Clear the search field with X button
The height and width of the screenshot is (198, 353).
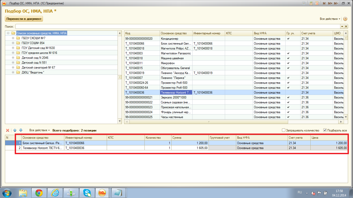[346, 27]
